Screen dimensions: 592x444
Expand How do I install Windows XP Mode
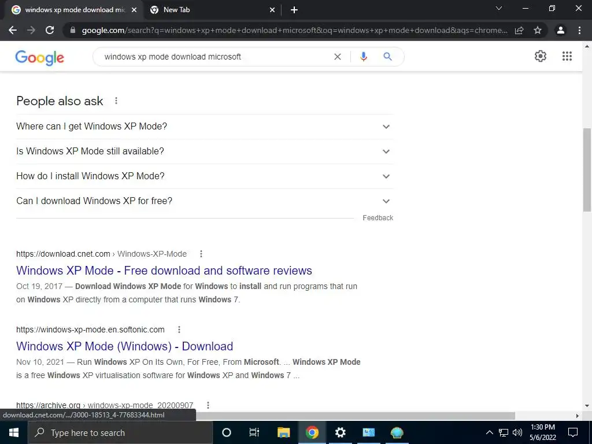205,176
